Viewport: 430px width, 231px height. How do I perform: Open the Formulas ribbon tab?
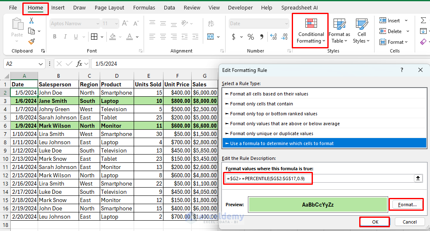tap(144, 7)
